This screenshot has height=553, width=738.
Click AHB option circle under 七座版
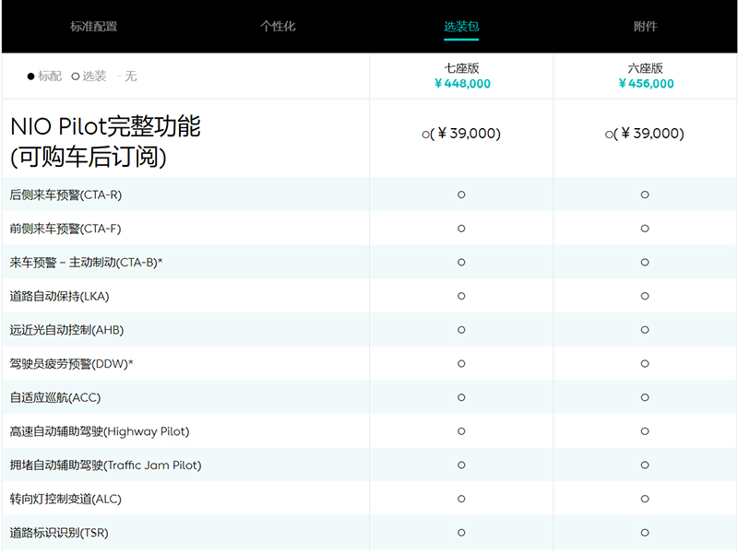(x=461, y=330)
